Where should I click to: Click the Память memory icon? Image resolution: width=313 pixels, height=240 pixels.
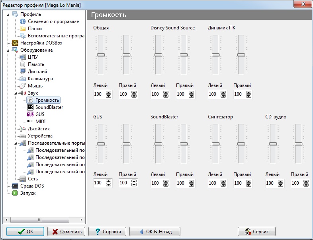coord(23,64)
